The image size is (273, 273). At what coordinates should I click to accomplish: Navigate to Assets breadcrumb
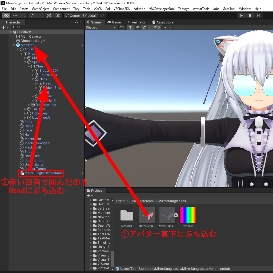point(120,201)
